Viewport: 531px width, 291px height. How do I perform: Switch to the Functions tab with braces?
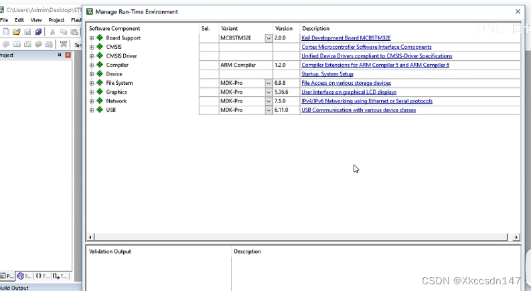[42, 276]
